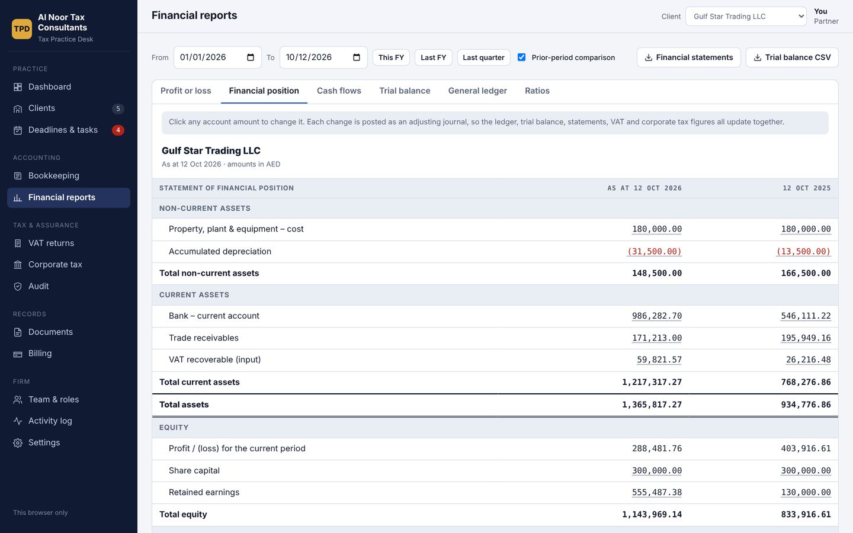Click the Activity log pulse icon
This screenshot has height=533, width=853.
(18, 421)
